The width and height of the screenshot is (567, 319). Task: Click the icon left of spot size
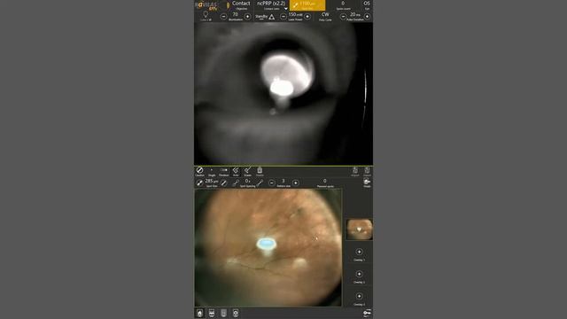click(x=199, y=183)
